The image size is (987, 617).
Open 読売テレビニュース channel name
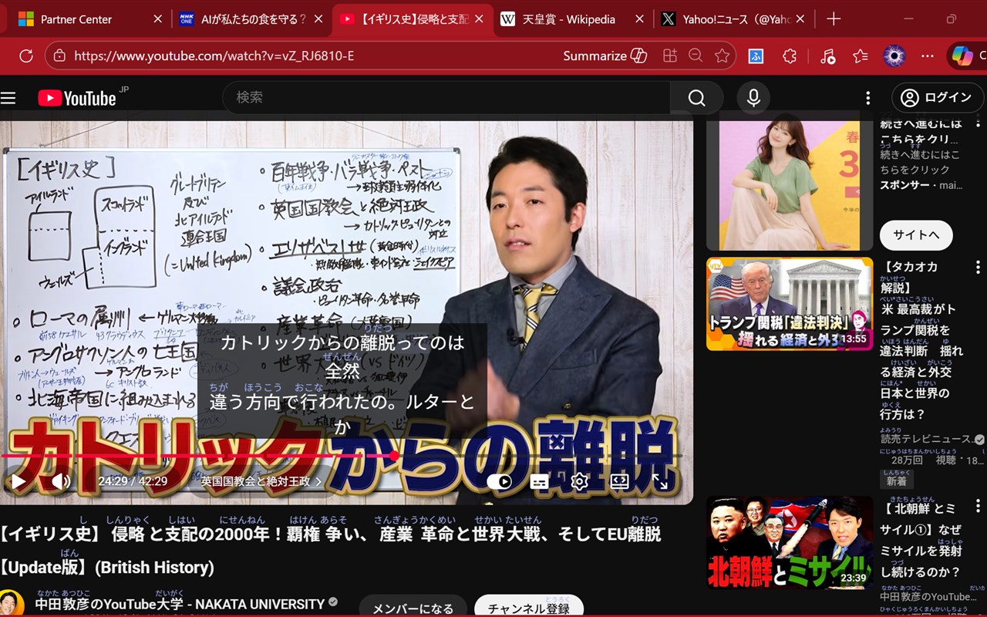tap(926, 439)
